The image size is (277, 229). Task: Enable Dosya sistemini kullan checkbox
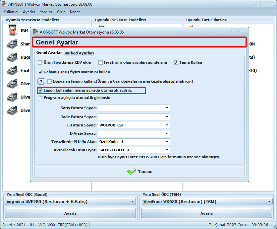click(49, 81)
